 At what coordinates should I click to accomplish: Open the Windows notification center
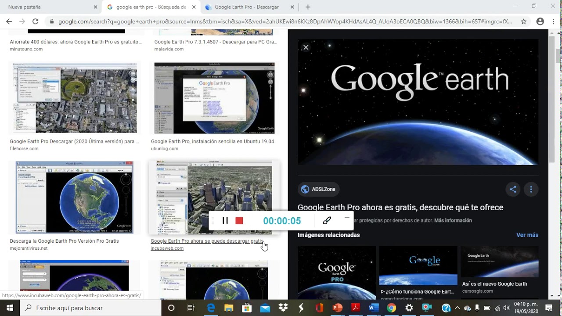[548, 308]
